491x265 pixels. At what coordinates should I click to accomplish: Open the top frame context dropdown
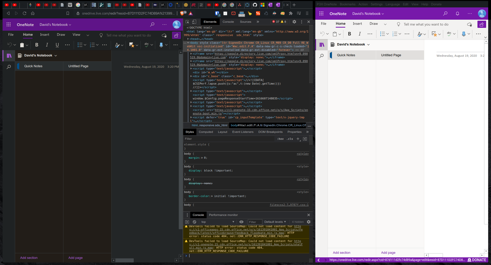coord(217,222)
